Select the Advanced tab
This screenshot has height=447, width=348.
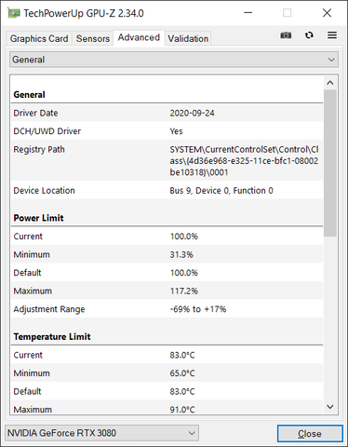(139, 37)
